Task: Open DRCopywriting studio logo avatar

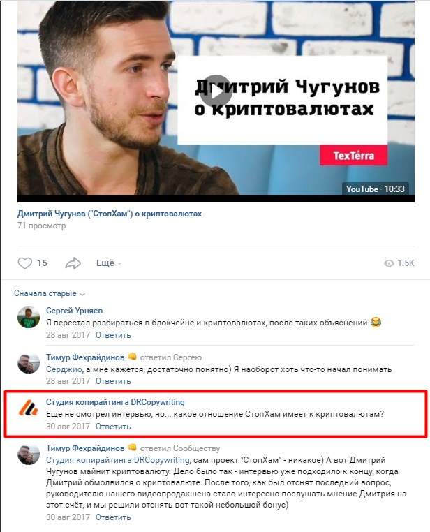Action: click(x=29, y=408)
